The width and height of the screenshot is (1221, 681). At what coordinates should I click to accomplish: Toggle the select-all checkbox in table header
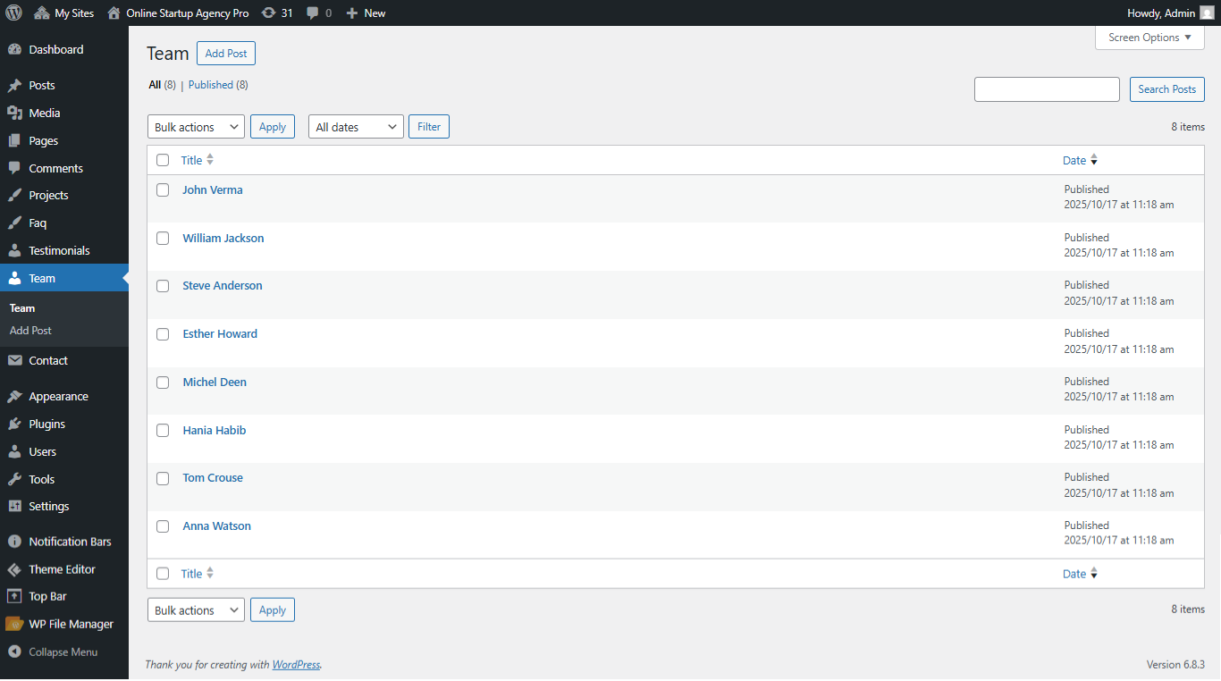coord(163,160)
